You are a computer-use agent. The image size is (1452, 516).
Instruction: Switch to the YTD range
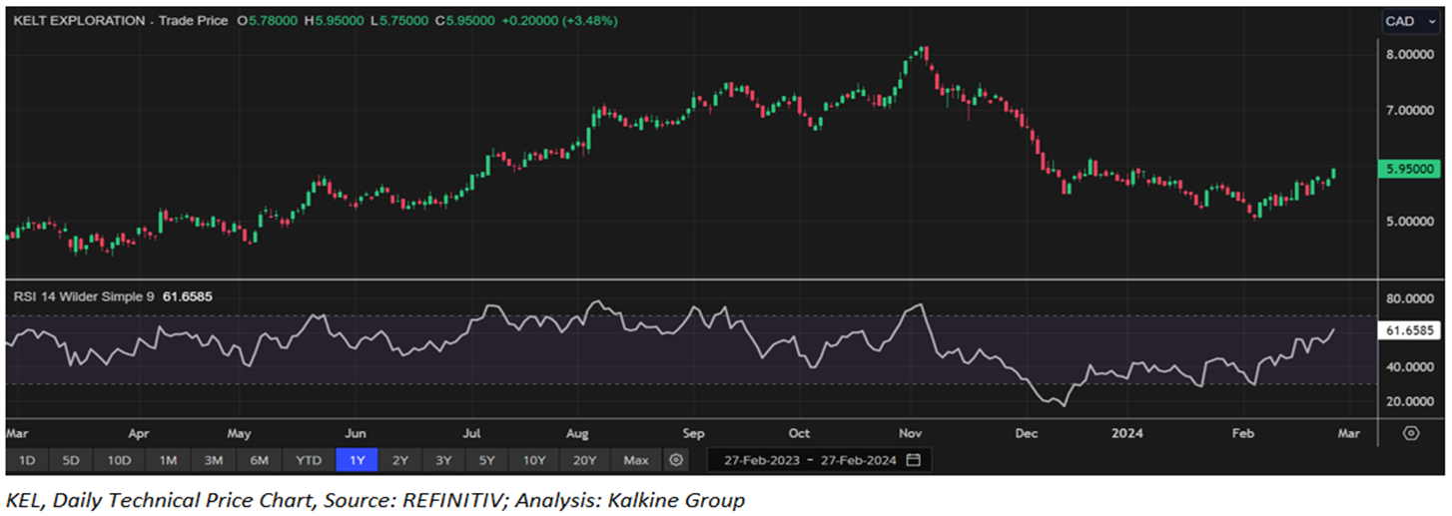pos(309,460)
